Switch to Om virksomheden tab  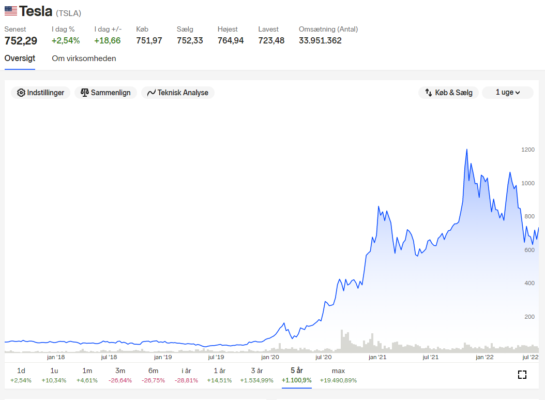pyautogui.click(x=84, y=58)
